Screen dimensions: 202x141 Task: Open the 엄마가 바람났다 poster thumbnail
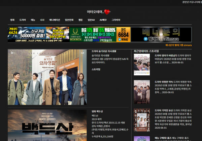[142, 65]
